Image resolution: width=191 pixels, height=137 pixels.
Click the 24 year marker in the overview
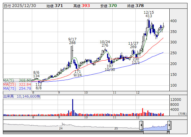tap(61, 128)
